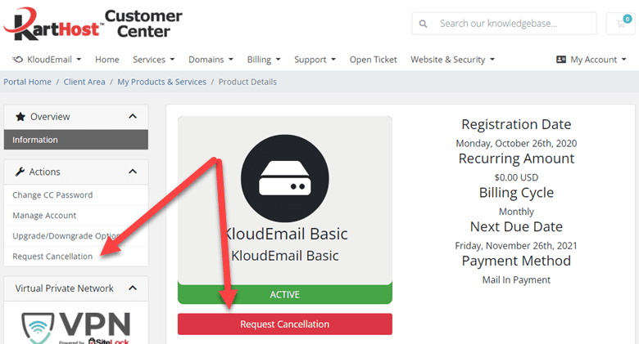Open the Change CC Password link
The image size is (639, 344).
click(x=52, y=194)
